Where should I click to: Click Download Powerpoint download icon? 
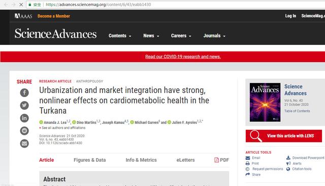pos(288,158)
